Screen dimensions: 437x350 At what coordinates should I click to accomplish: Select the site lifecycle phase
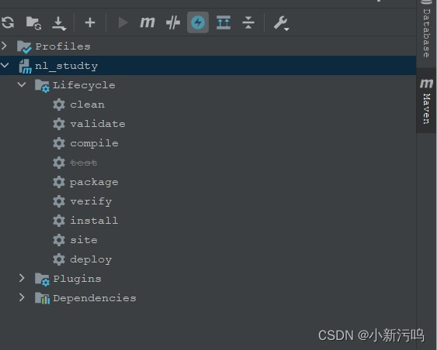point(84,239)
